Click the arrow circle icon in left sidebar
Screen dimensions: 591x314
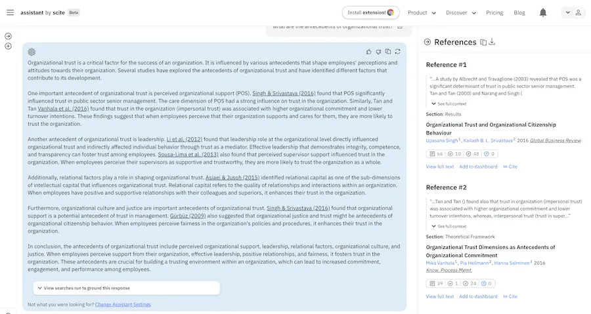click(9, 36)
